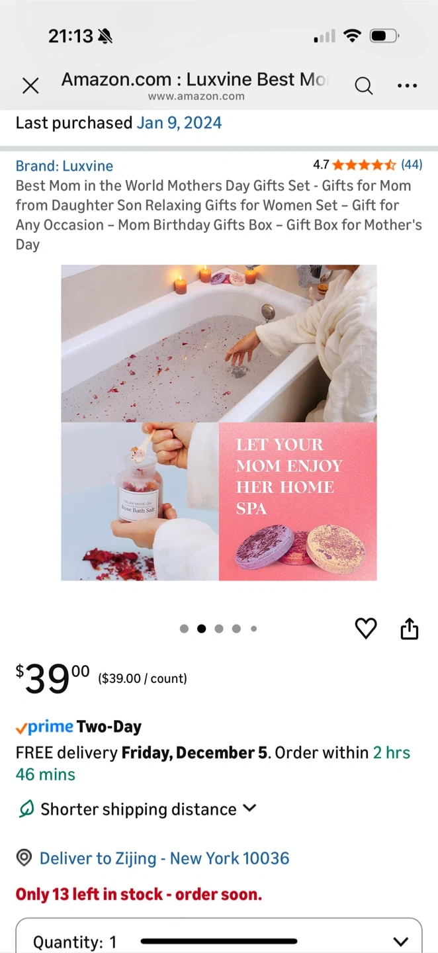Tap the share icon below product image
This screenshot has height=953, width=438.
[410, 628]
